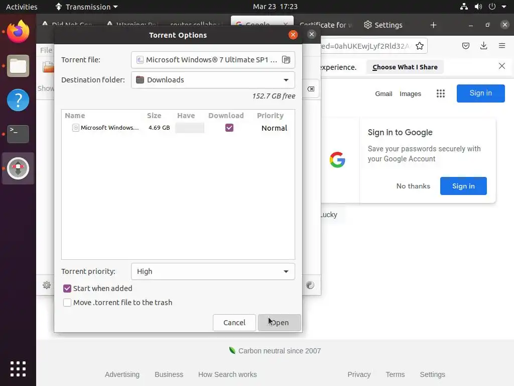The height and width of the screenshot is (386, 514).
Task: Click Normal priority for the Microsoft Windows file
Action: click(x=274, y=128)
